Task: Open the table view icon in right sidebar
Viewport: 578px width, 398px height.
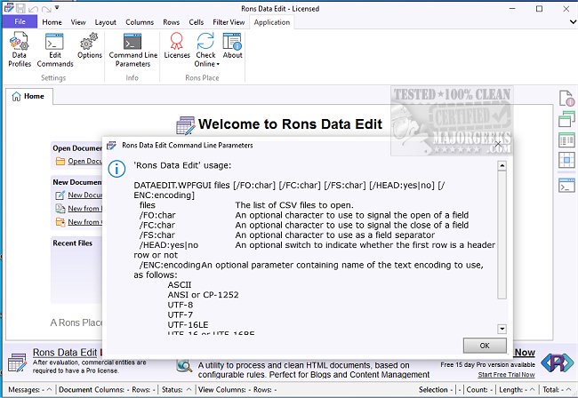Action: point(566,140)
